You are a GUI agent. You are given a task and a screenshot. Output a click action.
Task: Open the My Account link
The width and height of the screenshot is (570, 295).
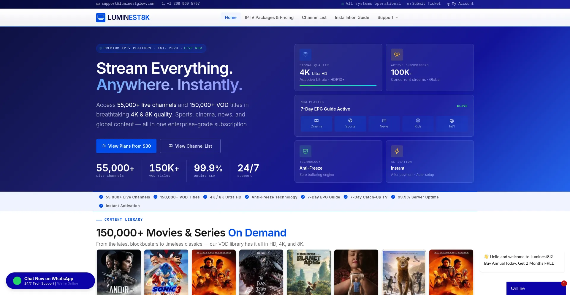(x=460, y=4)
